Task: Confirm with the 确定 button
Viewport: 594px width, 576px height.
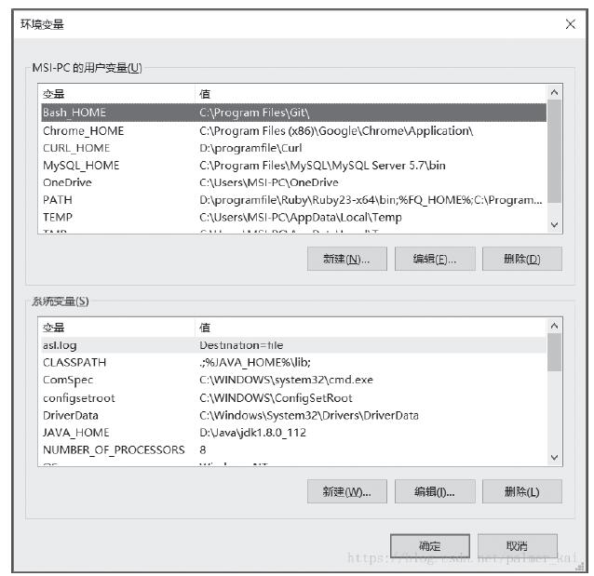Action: tap(430, 546)
